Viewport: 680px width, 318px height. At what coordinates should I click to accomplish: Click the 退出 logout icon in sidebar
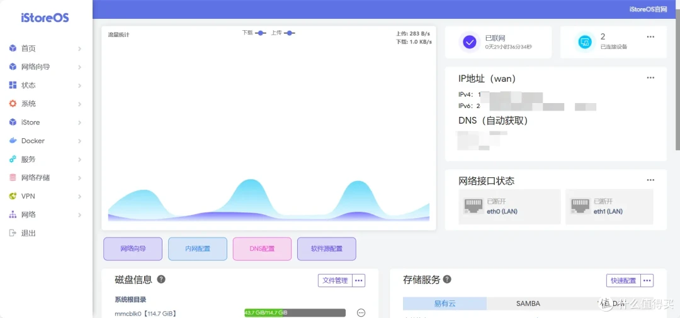[13, 233]
